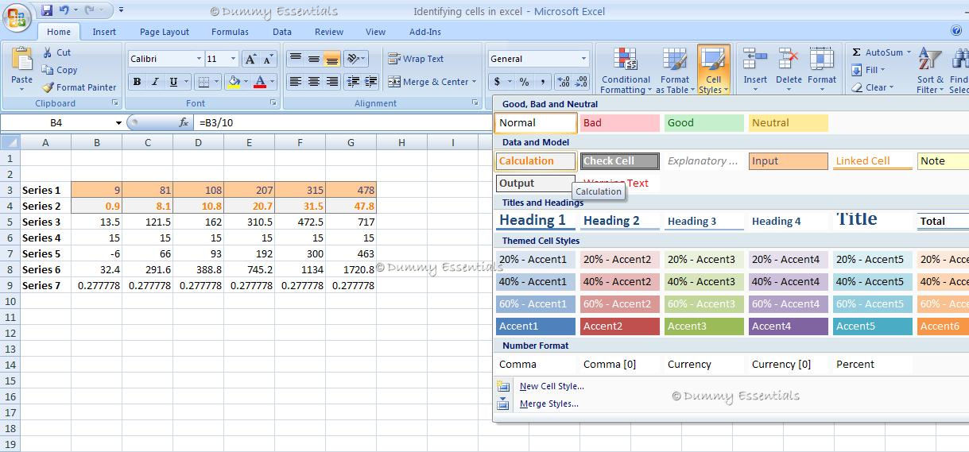Decrease cell indent
Image resolution: width=969 pixels, height=452 pixels.
point(353,82)
